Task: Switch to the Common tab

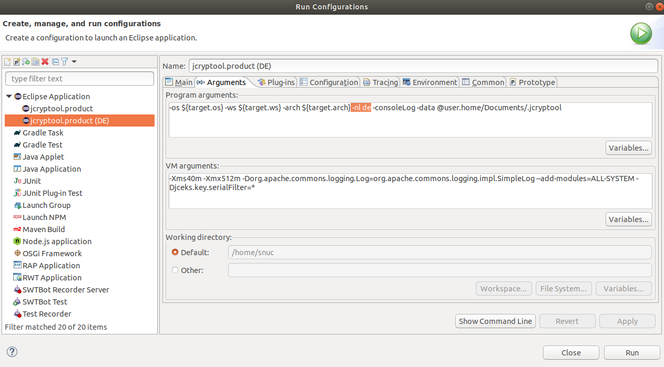Action: click(x=483, y=82)
